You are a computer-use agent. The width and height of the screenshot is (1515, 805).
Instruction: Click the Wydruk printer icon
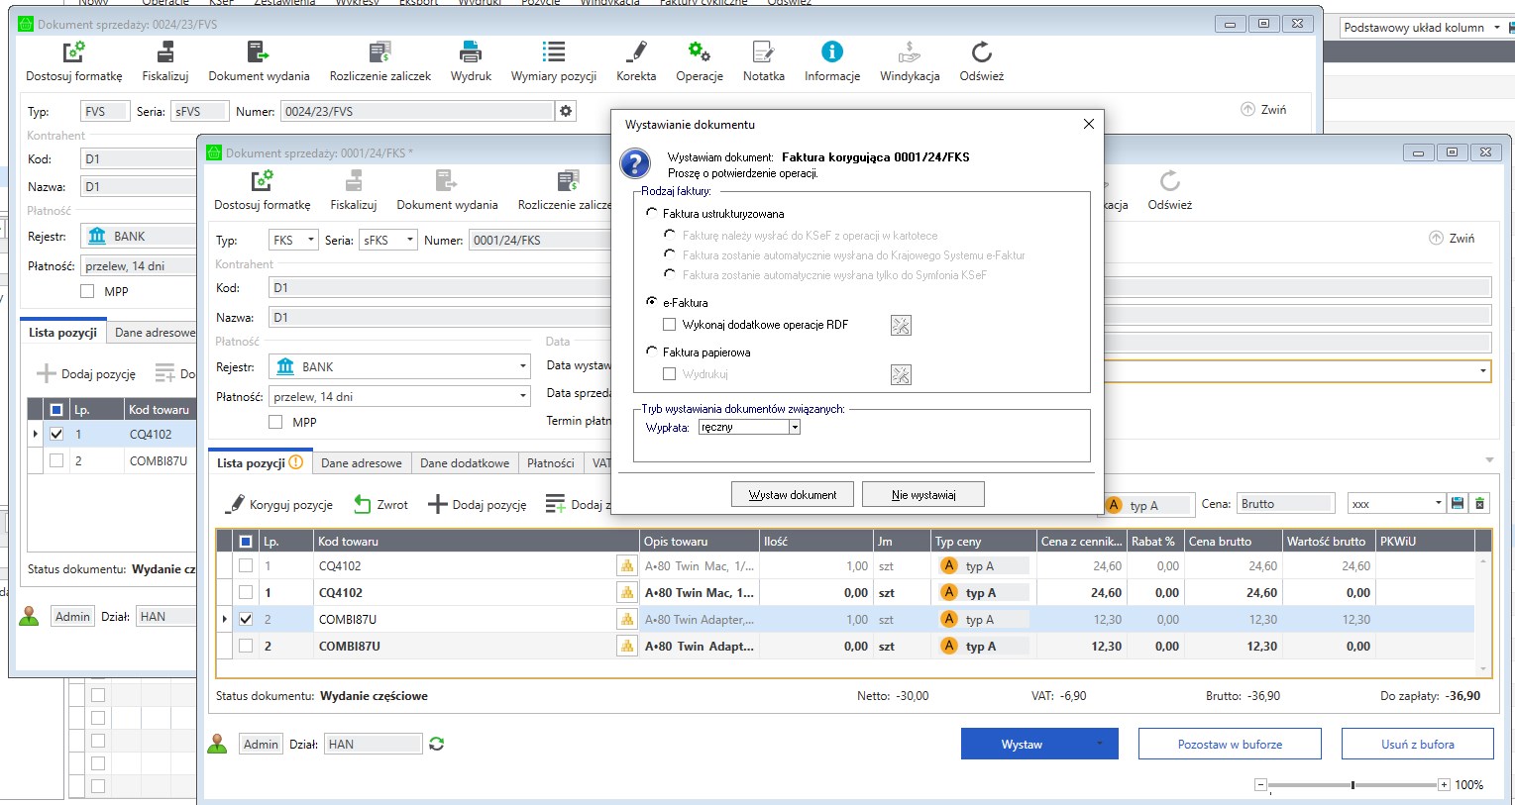coord(471,52)
